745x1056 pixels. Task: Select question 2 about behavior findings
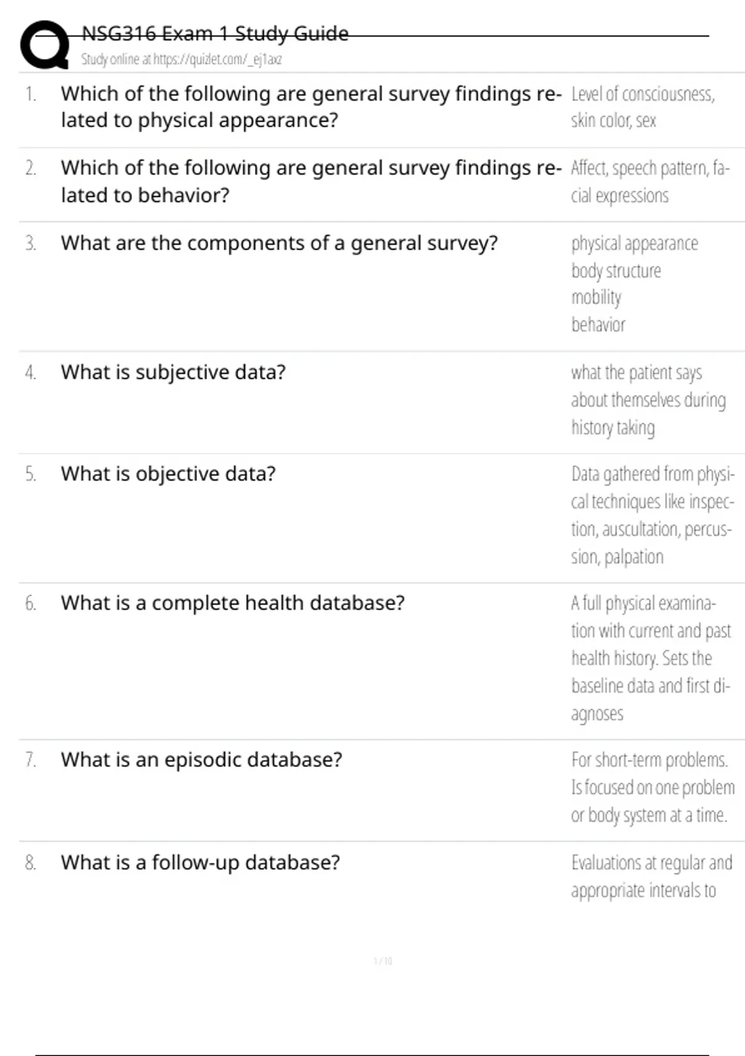click(310, 181)
